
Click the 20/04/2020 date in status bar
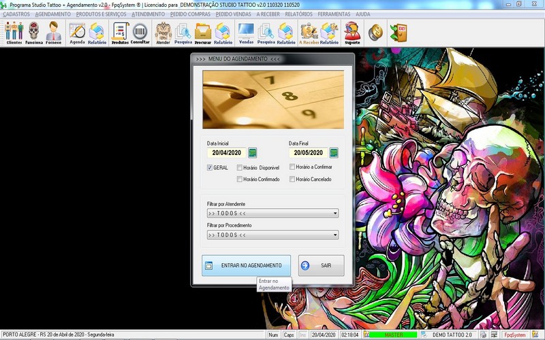tap(323, 335)
